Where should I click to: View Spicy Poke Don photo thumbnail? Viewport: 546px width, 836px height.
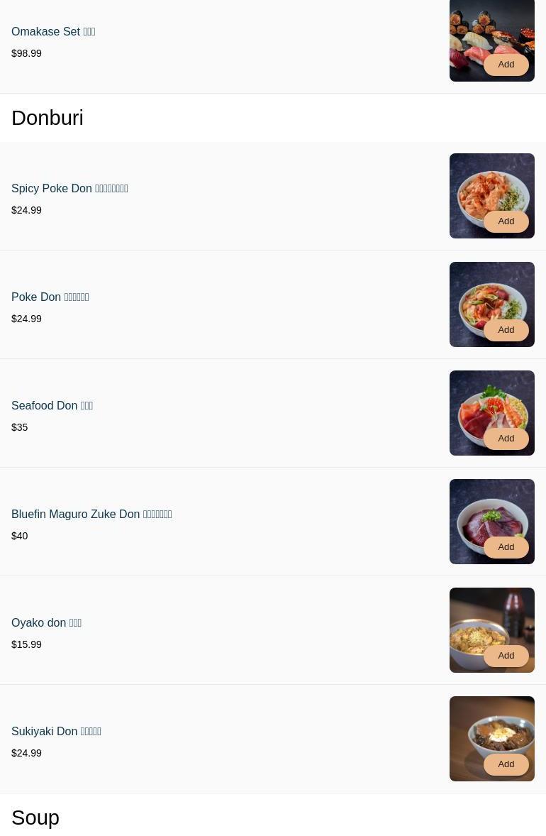(491, 185)
